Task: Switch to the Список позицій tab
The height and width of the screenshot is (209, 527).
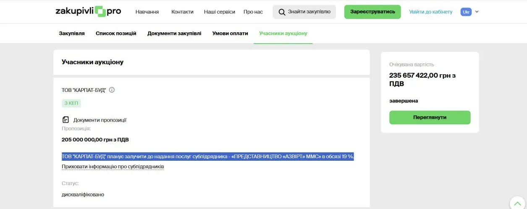Action: (x=116, y=33)
